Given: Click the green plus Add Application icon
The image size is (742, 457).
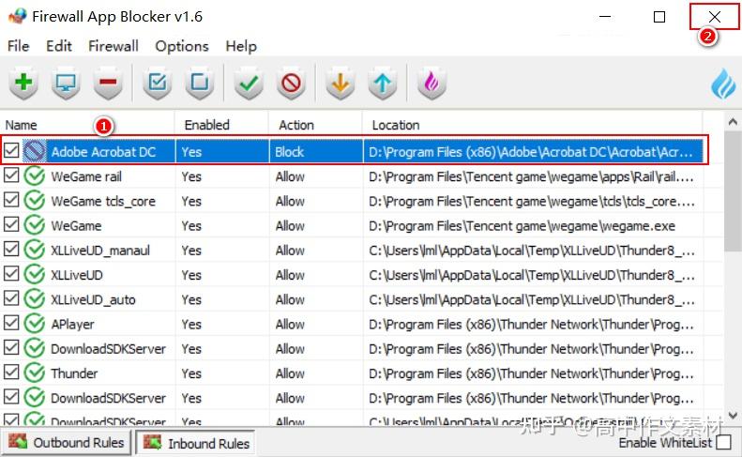Looking at the screenshot, I should (23, 83).
